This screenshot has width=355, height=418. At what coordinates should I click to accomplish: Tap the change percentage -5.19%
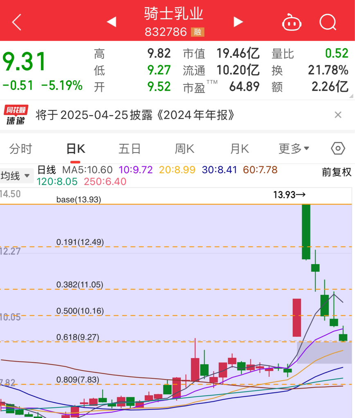click(62, 86)
